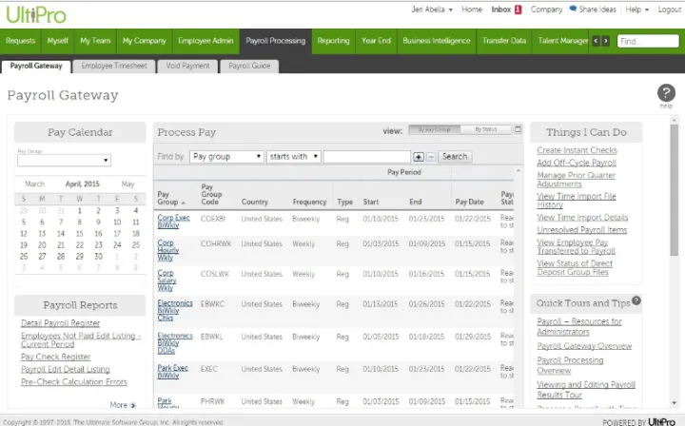Viewport: 685px width, 426px height.
Task: Open the Talent Manager menu
Action: 562,41
